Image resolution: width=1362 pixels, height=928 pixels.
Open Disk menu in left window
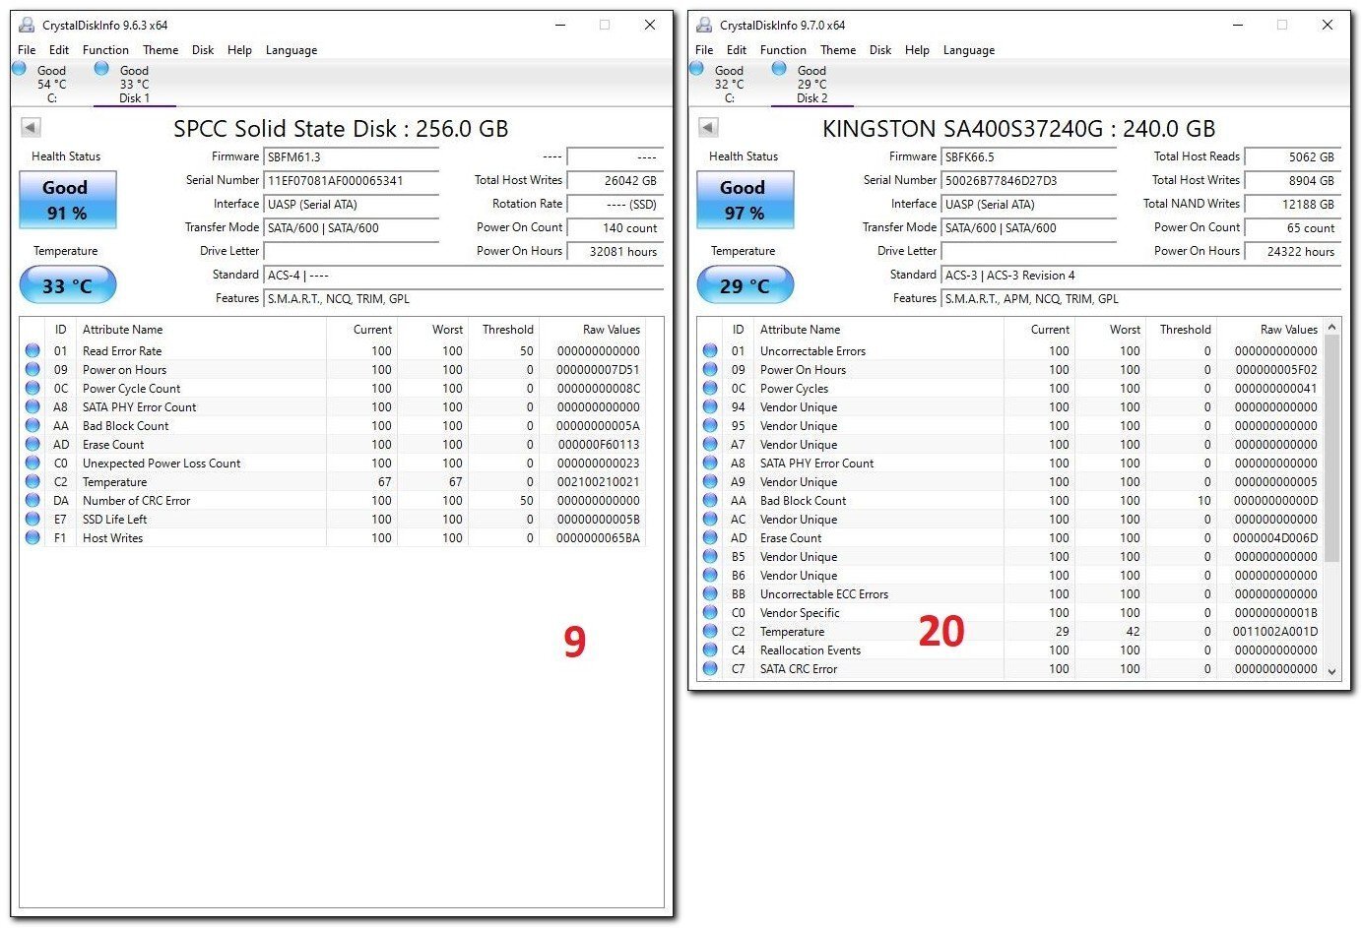(x=203, y=50)
